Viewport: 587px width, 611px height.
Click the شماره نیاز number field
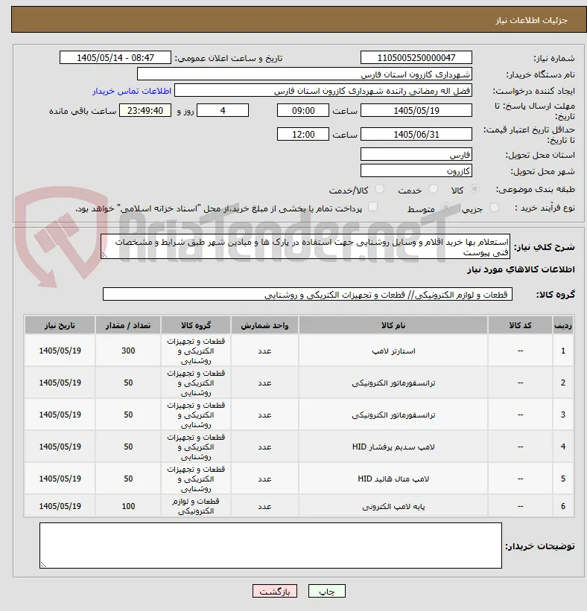point(416,57)
